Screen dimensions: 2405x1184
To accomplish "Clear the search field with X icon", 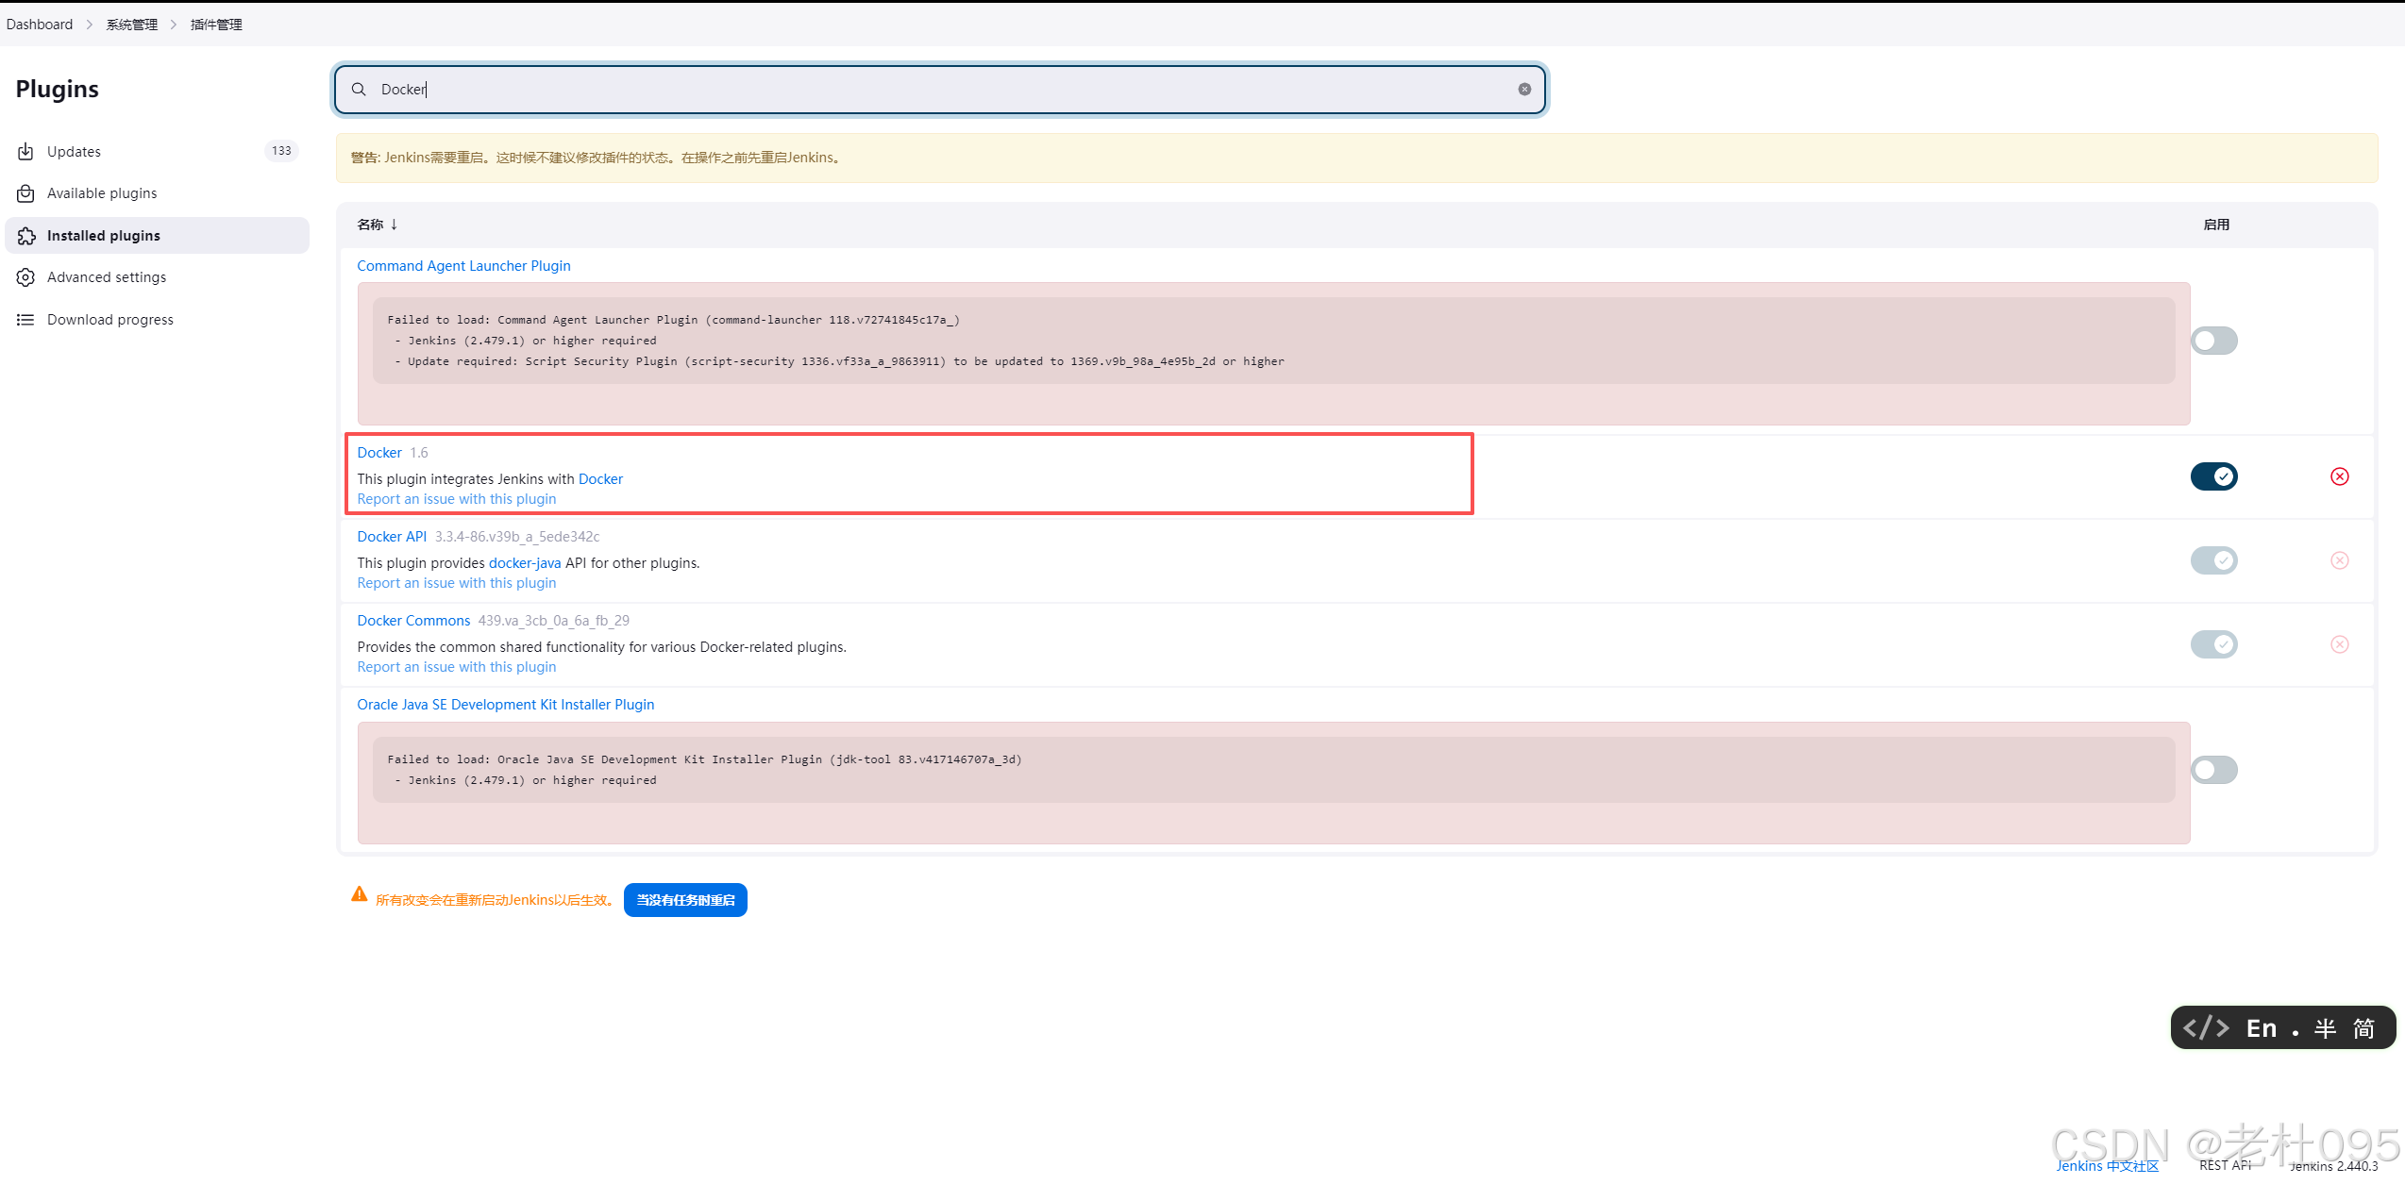I will (x=1524, y=90).
